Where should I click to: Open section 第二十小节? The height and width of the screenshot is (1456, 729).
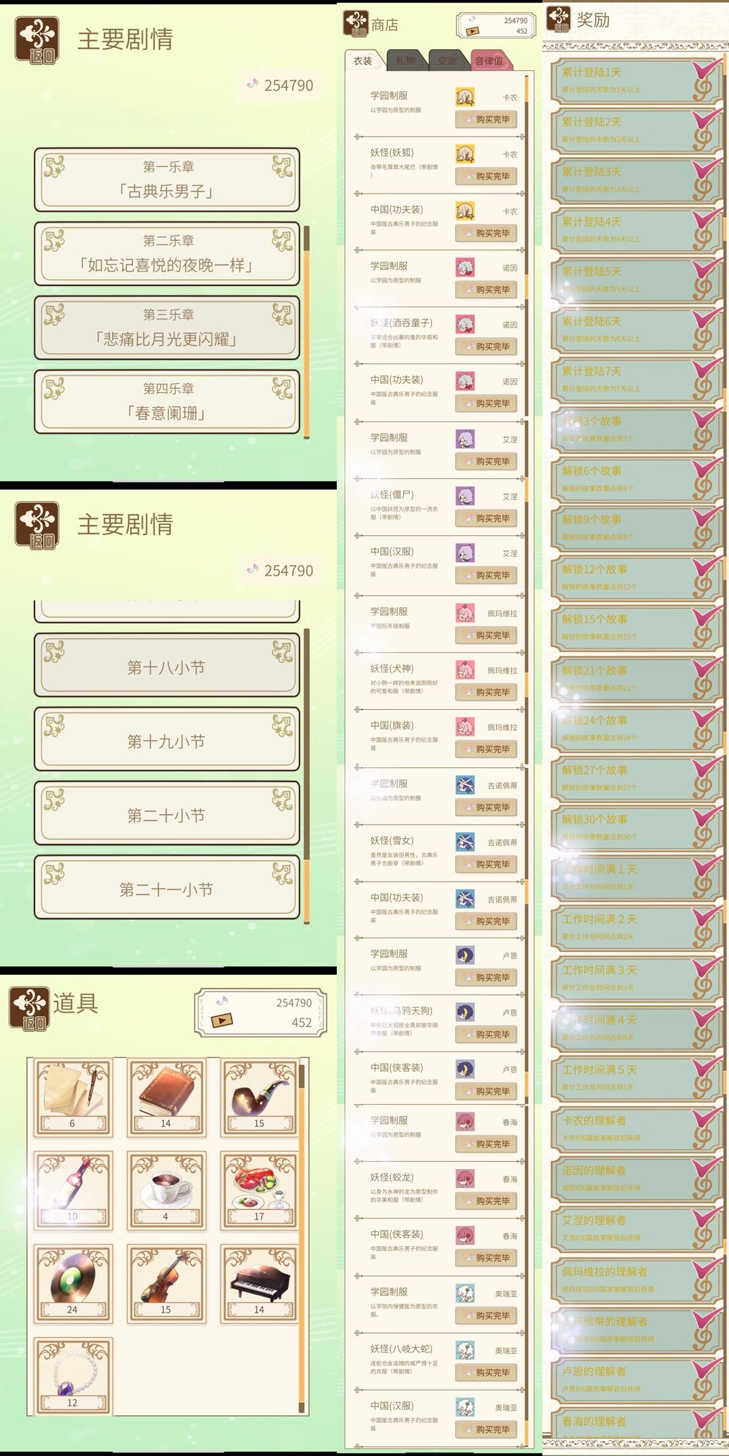point(167,815)
